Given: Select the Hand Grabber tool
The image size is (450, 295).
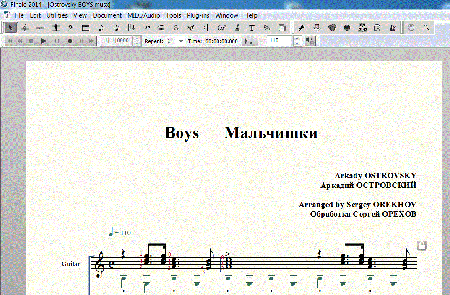Looking at the screenshot, I should (411, 28).
